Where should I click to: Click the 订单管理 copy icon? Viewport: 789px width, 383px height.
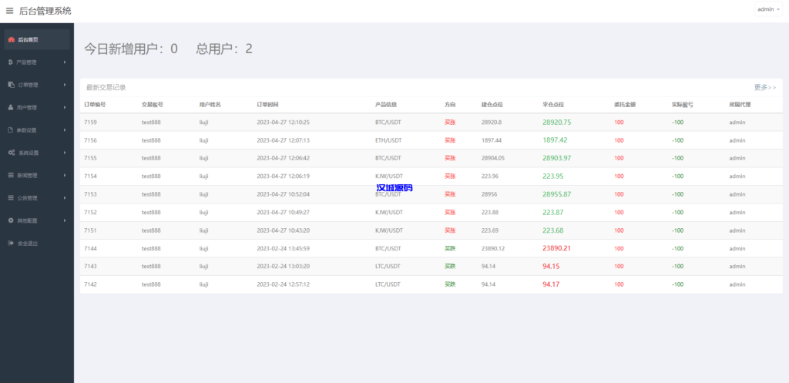click(10, 85)
